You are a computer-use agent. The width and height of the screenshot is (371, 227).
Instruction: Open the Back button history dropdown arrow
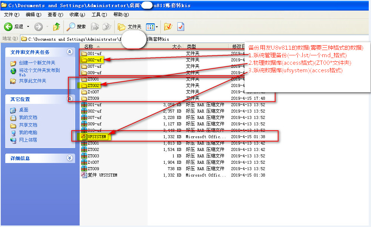[x=28, y=27]
